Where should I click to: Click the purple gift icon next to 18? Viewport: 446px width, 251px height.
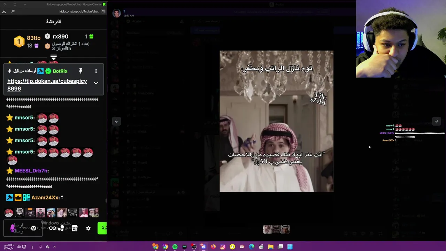click(36, 46)
